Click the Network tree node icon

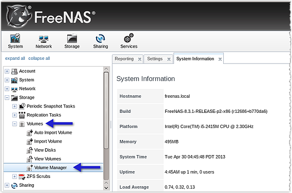click(x=14, y=89)
